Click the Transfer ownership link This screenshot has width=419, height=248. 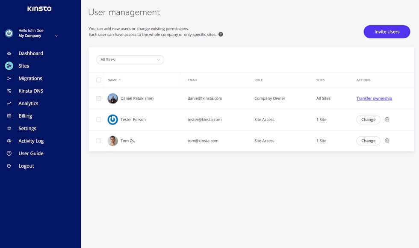pos(374,98)
